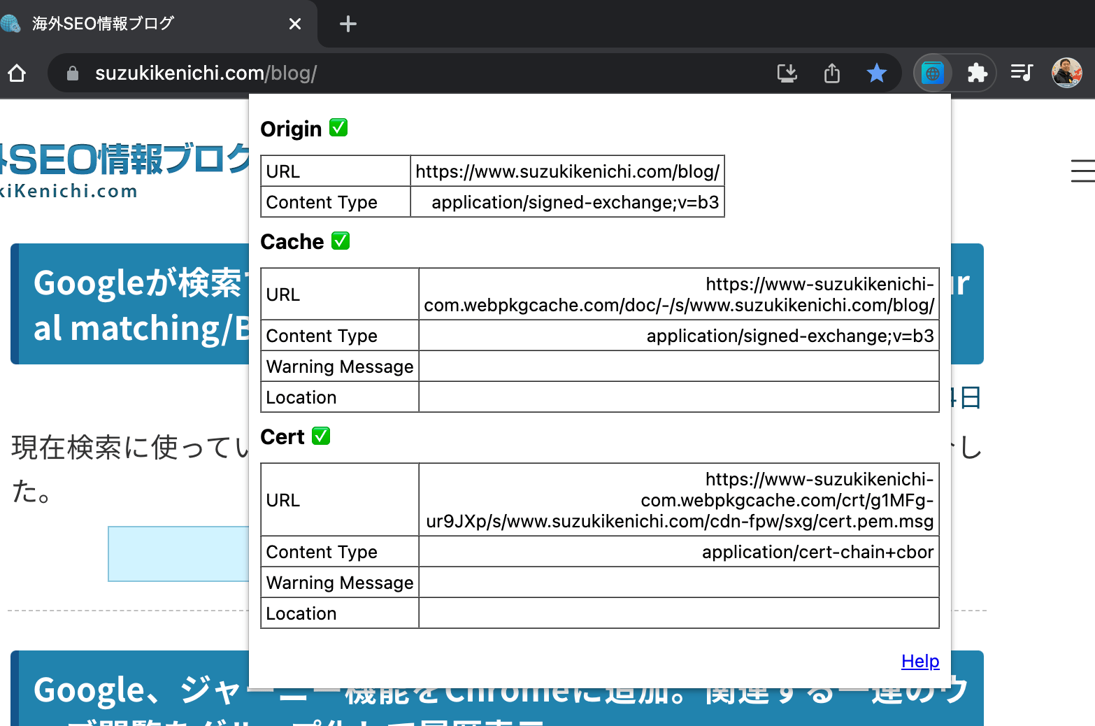The height and width of the screenshot is (726, 1095).
Task: Click the Cache green checkmark status
Action: click(x=341, y=241)
